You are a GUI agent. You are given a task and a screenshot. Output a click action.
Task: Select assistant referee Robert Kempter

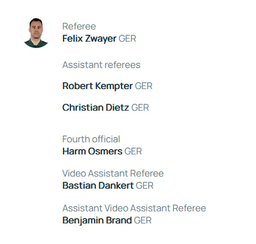[97, 86]
